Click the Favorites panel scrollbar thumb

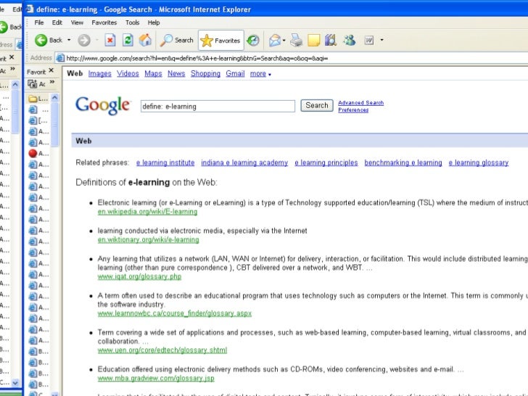(54, 125)
